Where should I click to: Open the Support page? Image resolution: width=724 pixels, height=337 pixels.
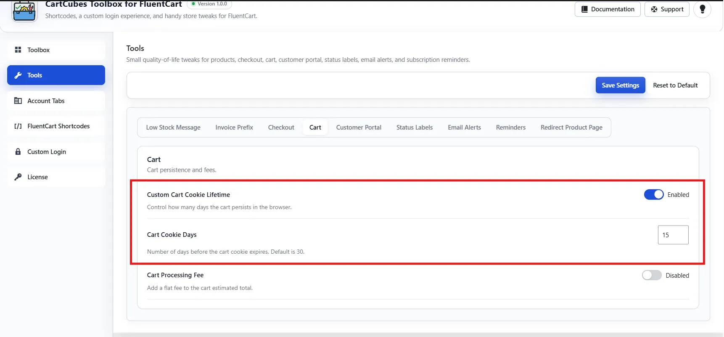coord(667,9)
